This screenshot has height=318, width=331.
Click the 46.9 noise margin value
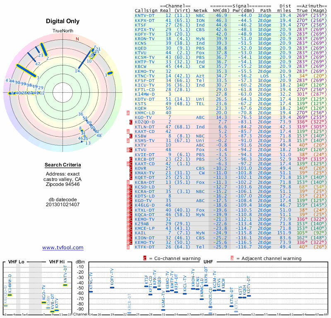pyautogui.click(x=221, y=16)
